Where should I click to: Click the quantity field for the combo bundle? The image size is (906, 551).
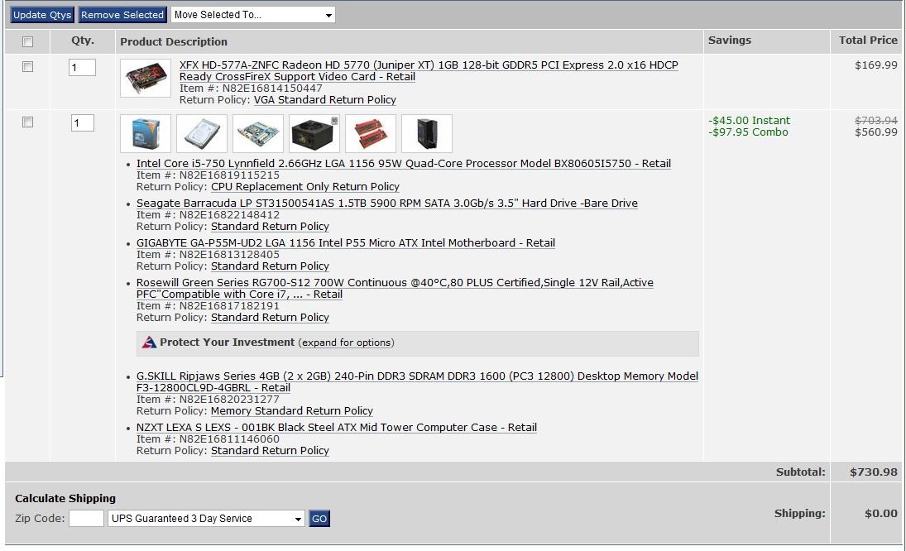83,123
